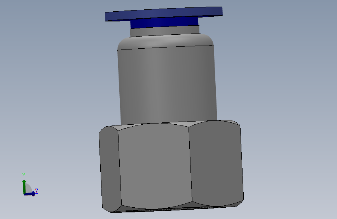Select the narrow left face of the hex nut

coord(110,169)
